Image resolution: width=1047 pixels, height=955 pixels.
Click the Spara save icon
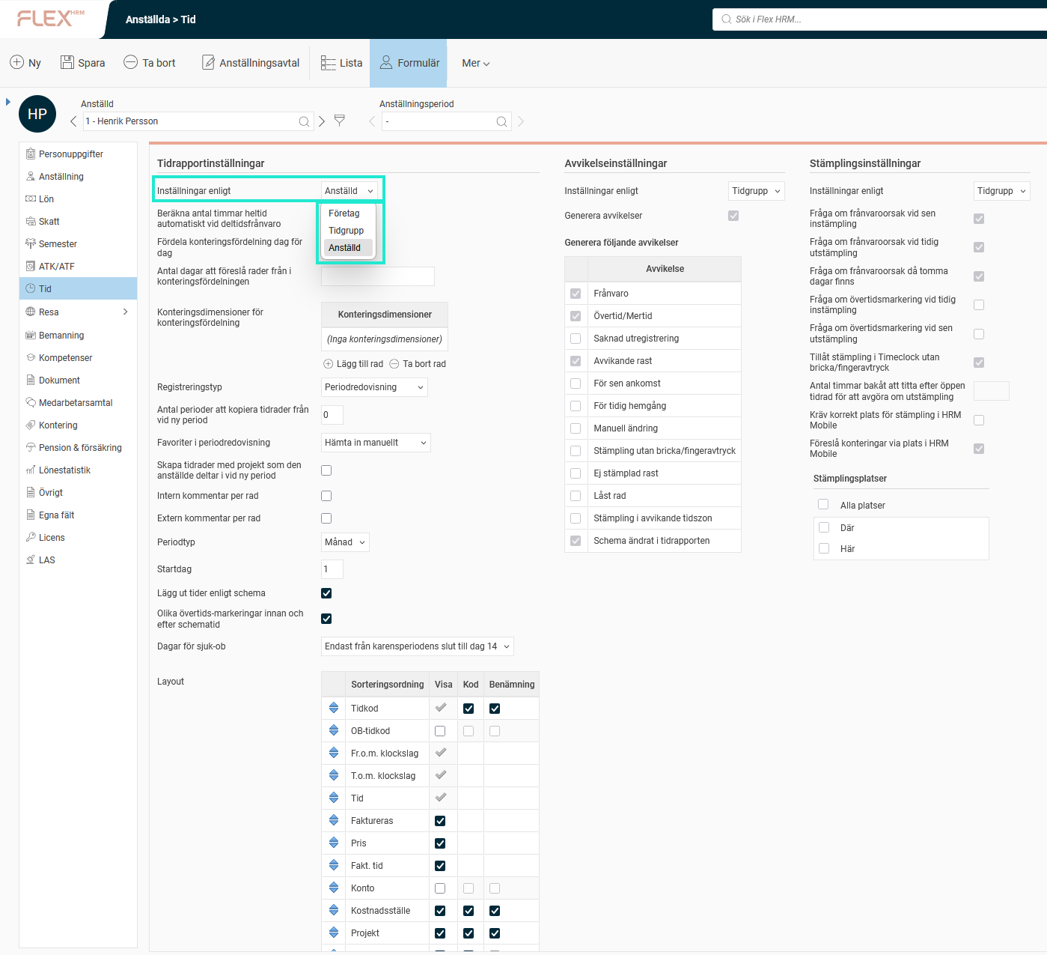pos(67,63)
